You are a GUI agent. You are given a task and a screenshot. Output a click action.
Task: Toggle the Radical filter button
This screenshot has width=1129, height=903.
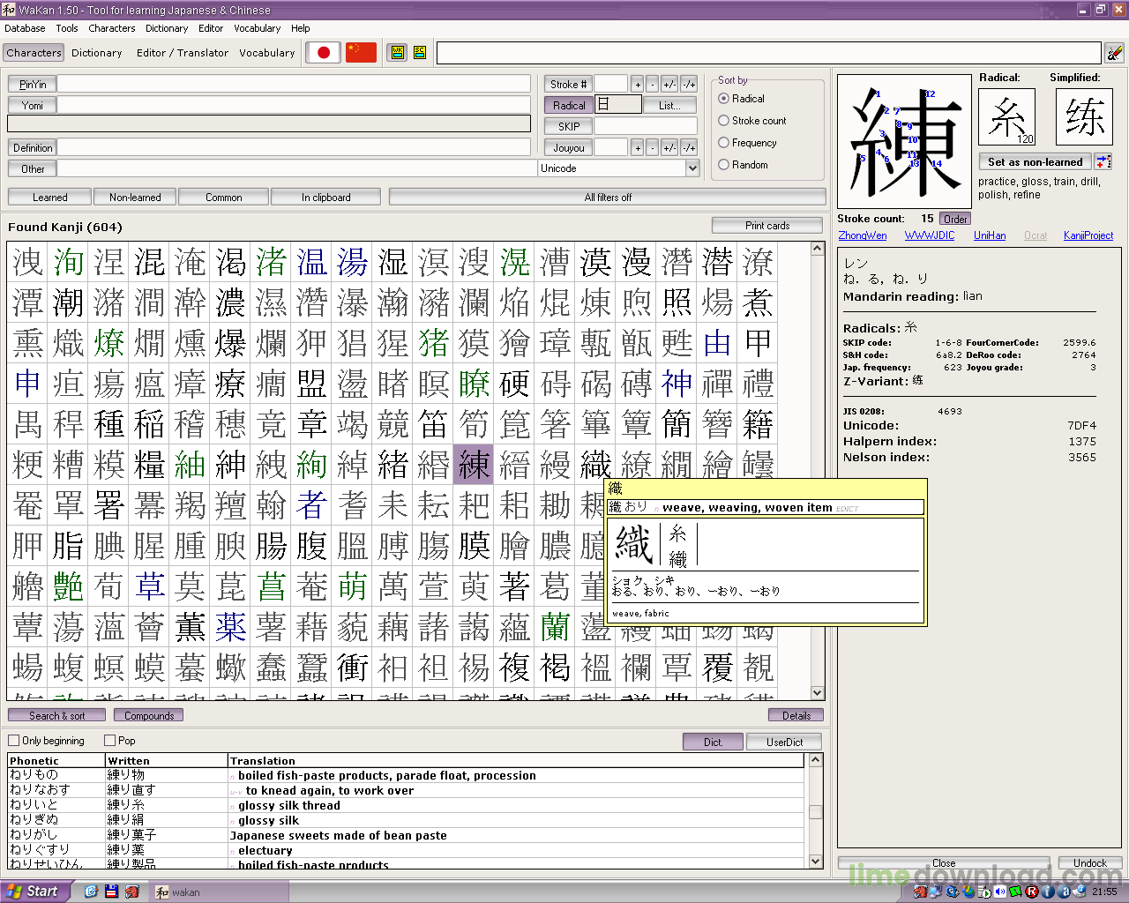click(x=568, y=105)
